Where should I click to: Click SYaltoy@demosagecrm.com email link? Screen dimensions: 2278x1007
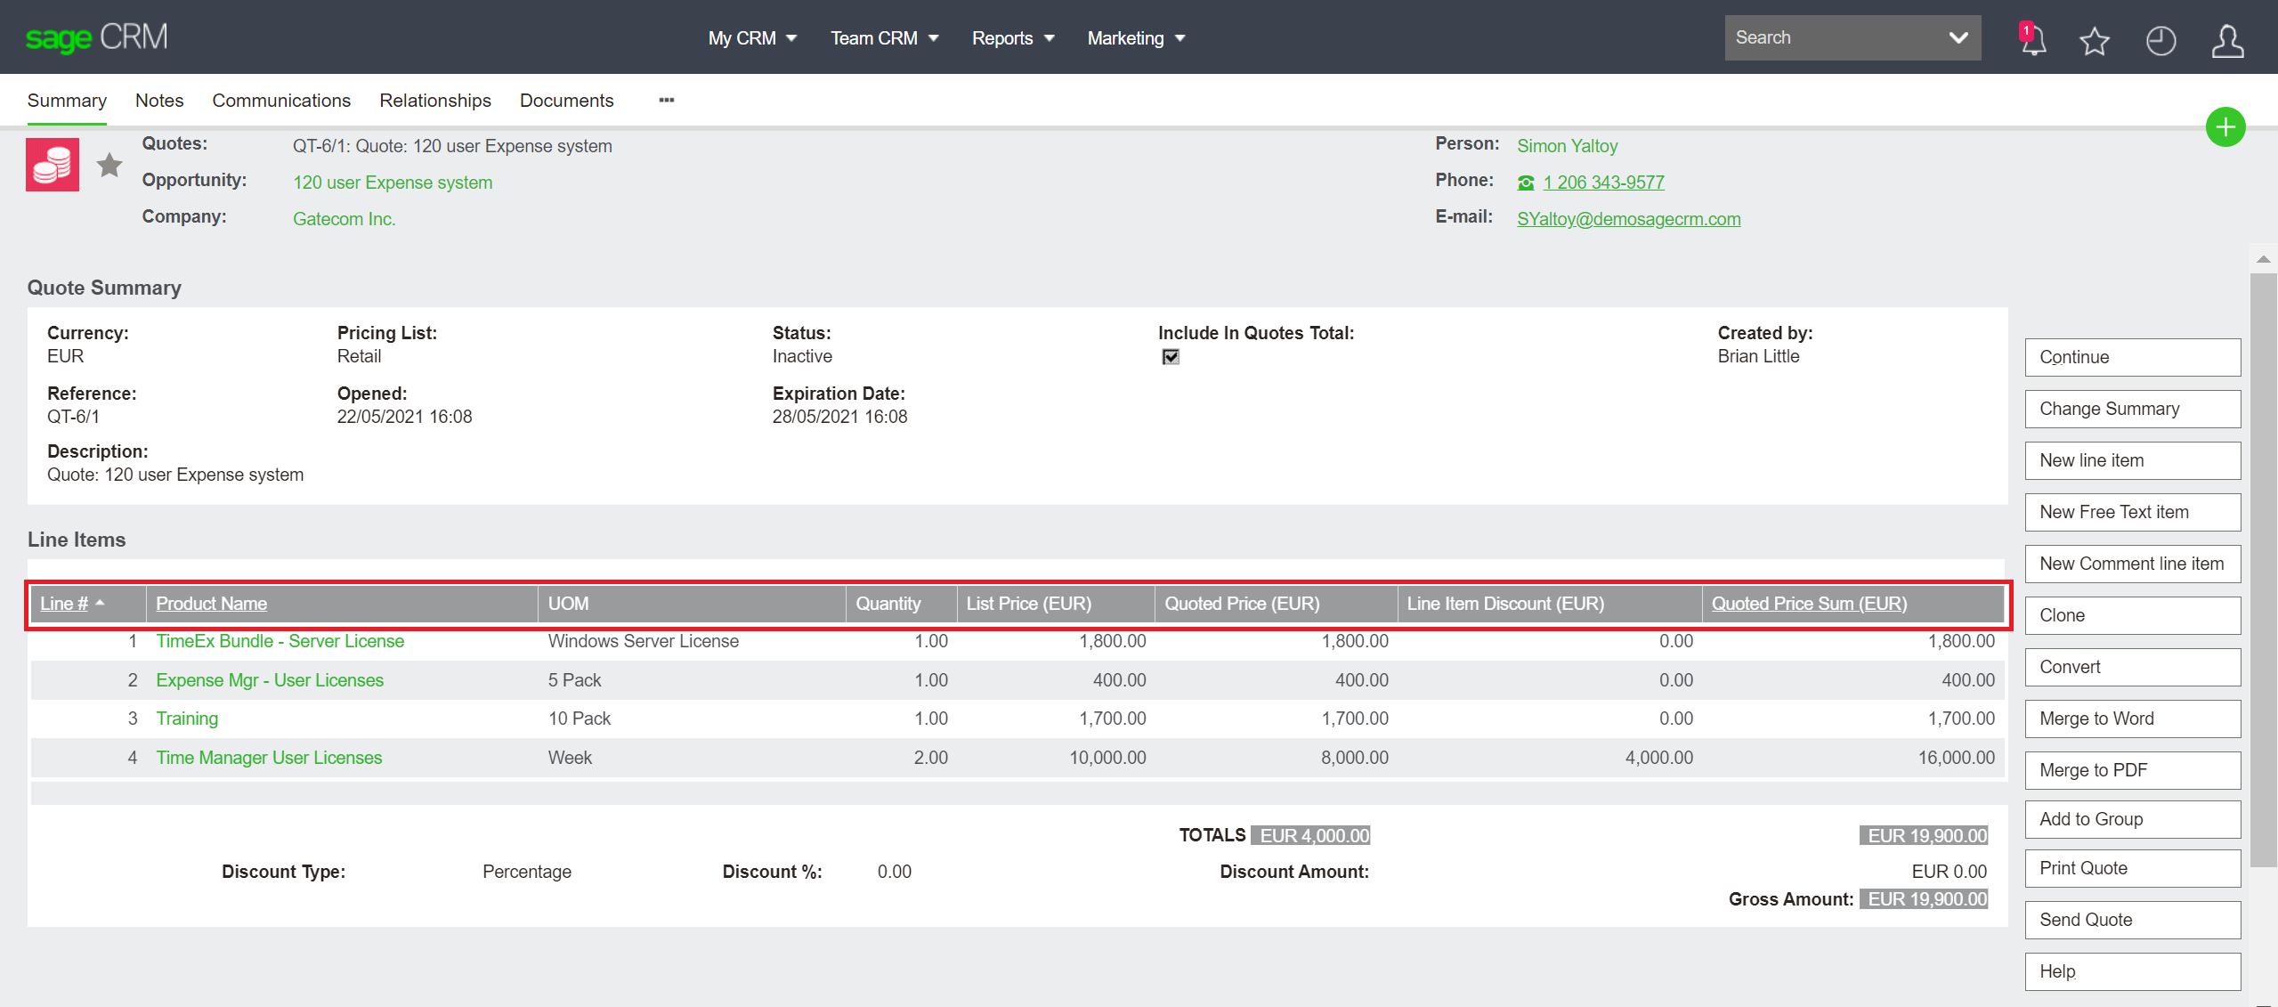[x=1628, y=219]
